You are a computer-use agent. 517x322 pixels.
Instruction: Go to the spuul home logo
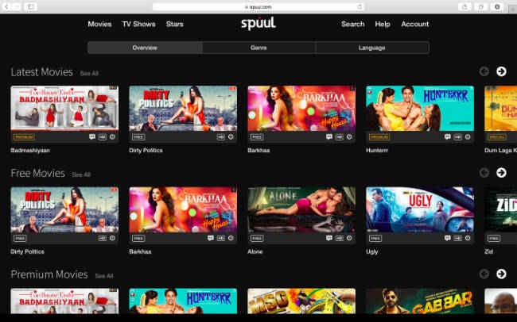coord(258,23)
